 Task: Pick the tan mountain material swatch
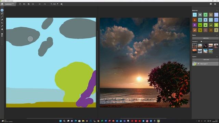(x=211, y=15)
